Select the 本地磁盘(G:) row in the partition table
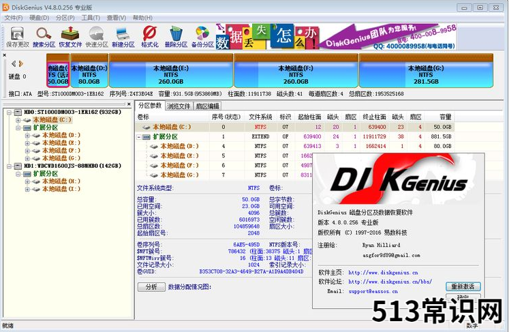 (224, 175)
